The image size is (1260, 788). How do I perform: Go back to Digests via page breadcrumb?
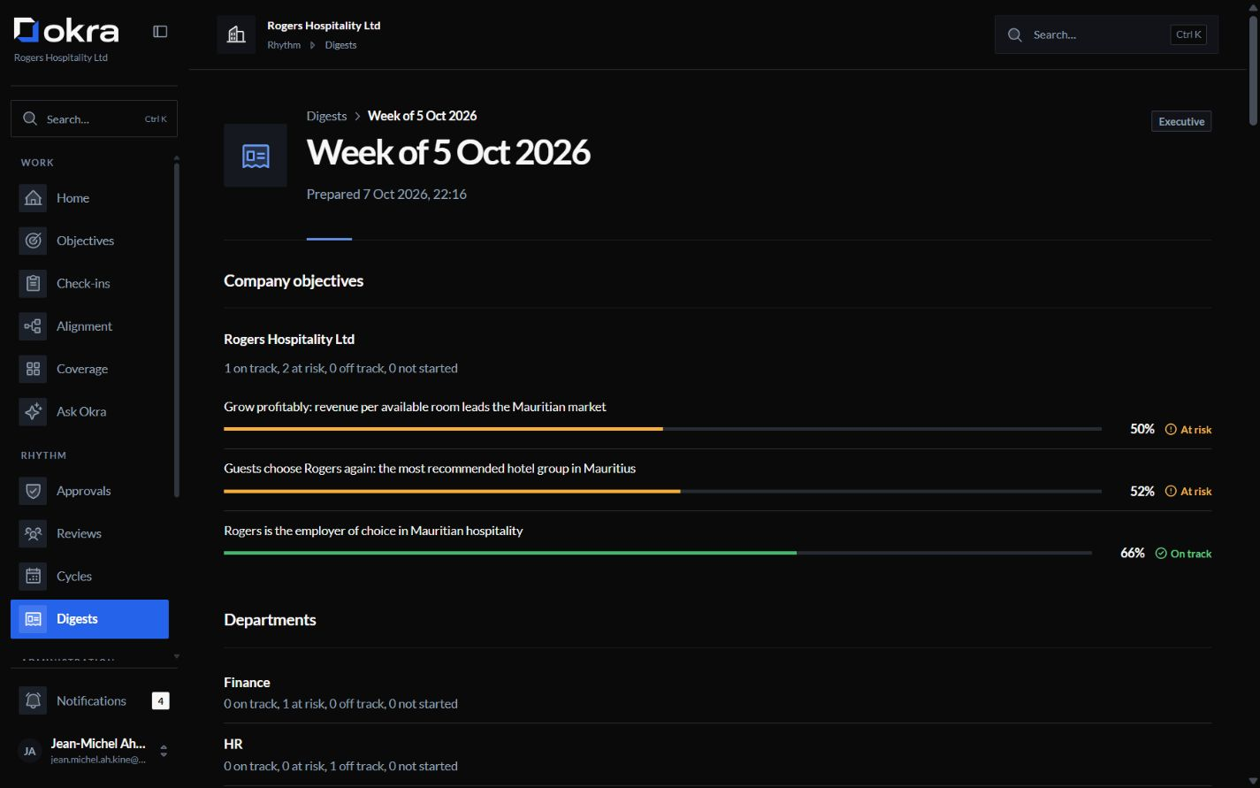[326, 116]
